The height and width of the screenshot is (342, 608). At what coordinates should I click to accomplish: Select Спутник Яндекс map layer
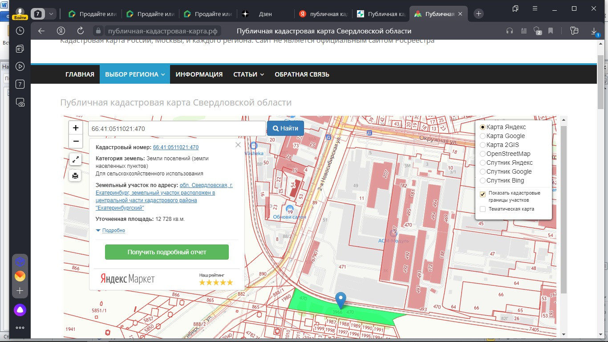click(483, 163)
